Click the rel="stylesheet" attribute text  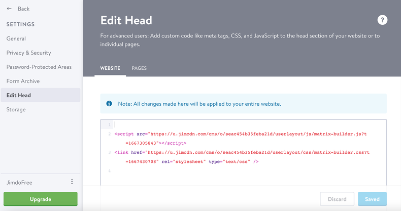tap(184, 161)
